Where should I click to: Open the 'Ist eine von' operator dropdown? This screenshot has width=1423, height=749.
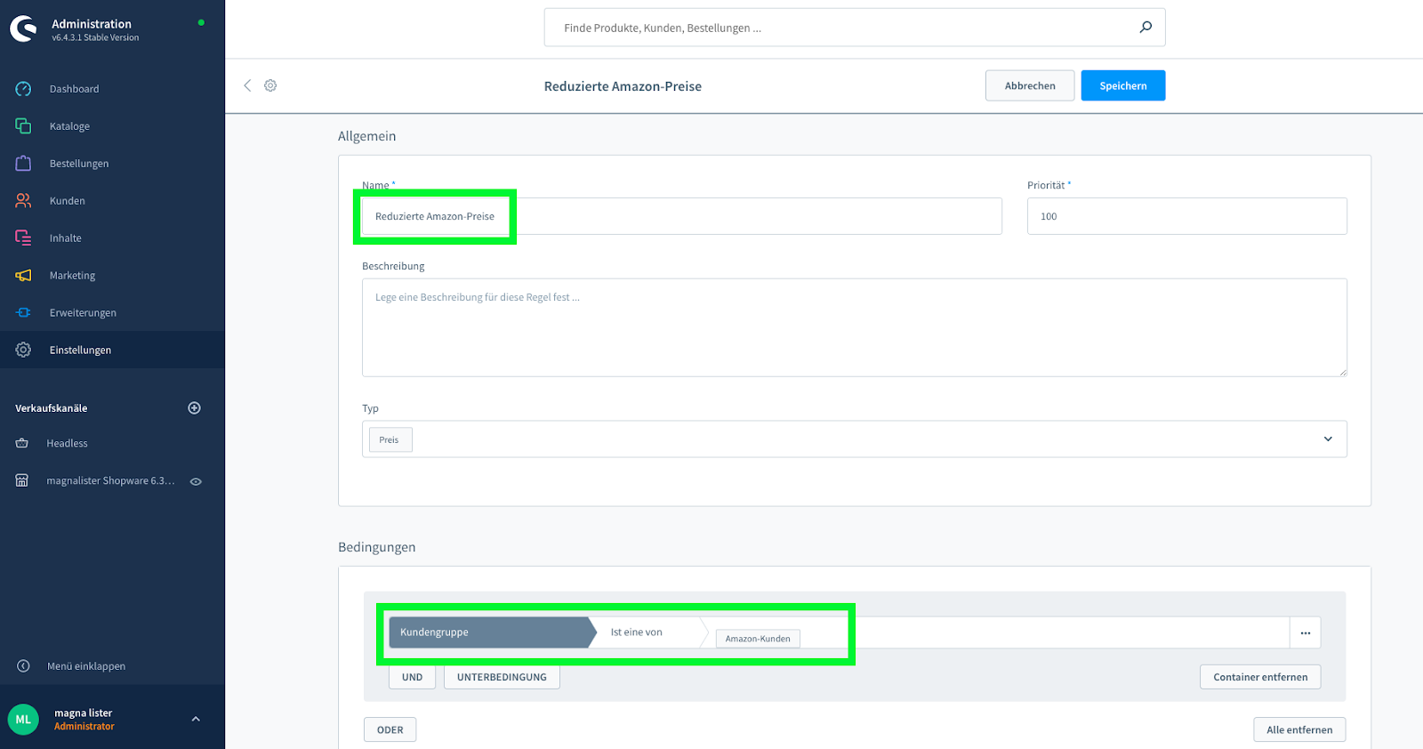648,632
